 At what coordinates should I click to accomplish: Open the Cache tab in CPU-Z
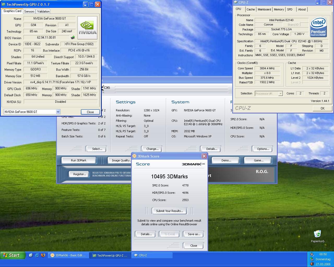(x=250, y=9)
